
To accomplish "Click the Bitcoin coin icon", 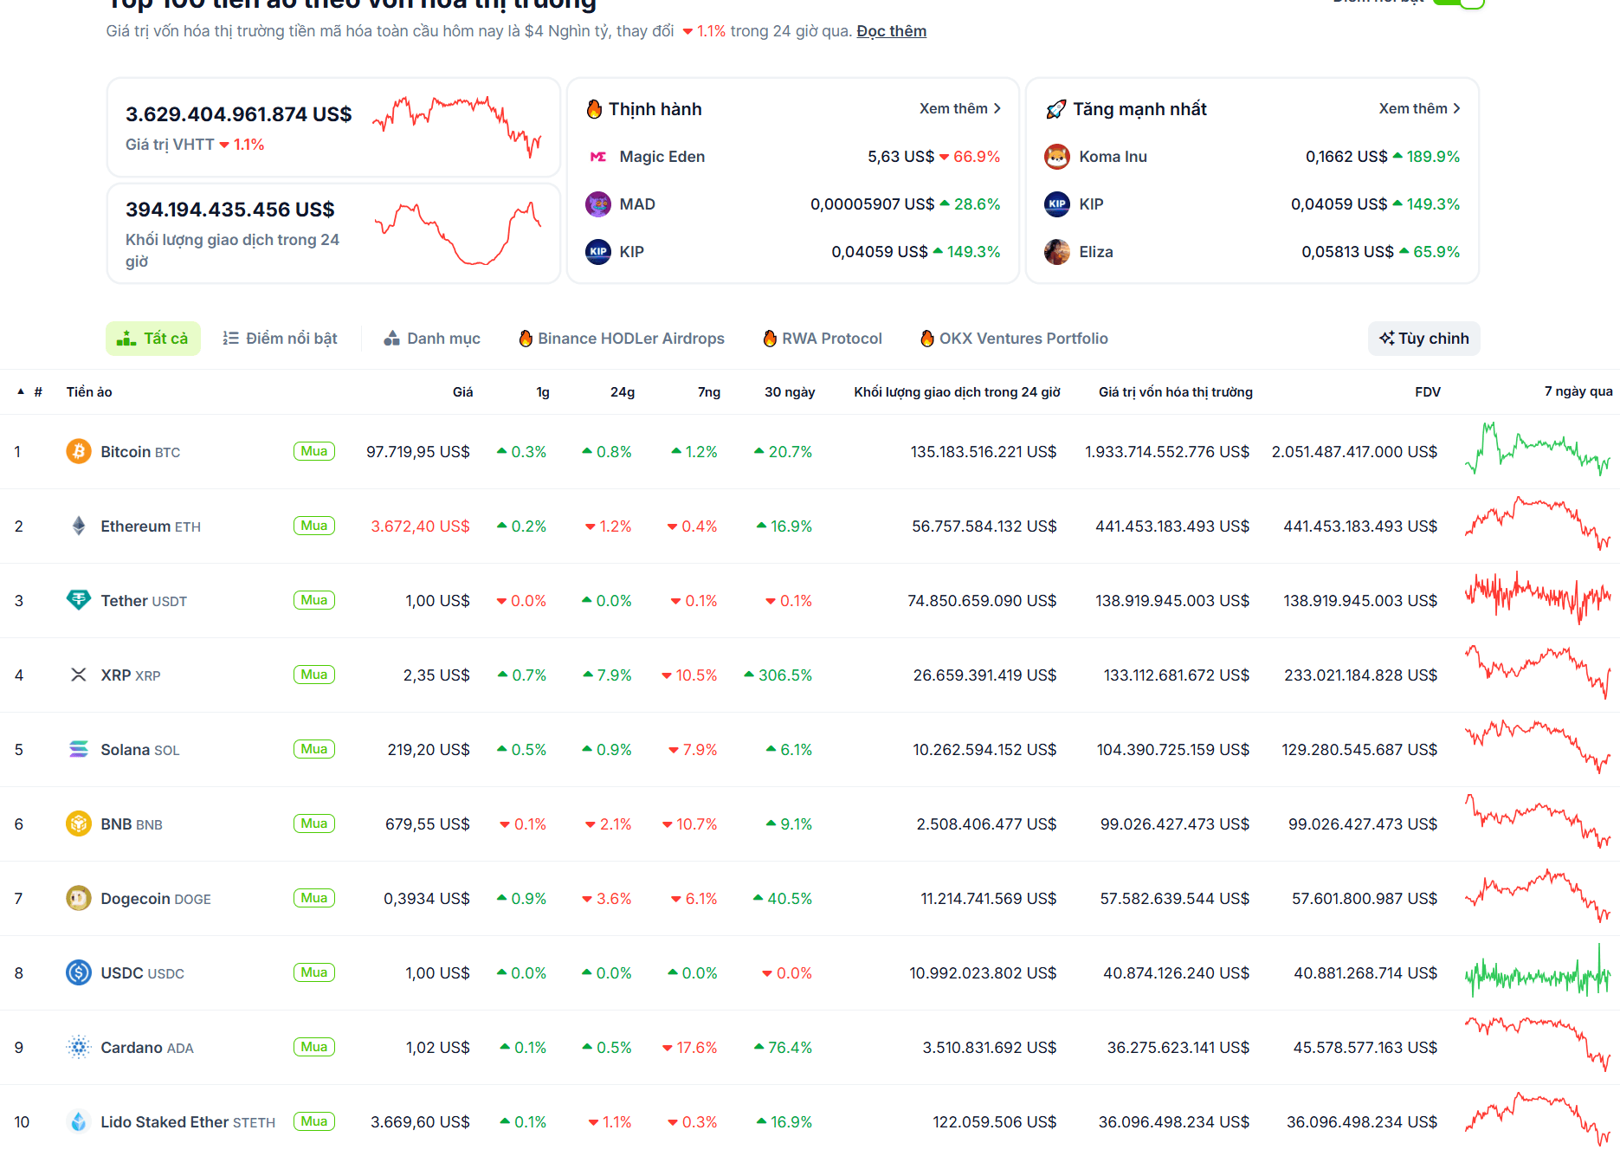I will [79, 451].
